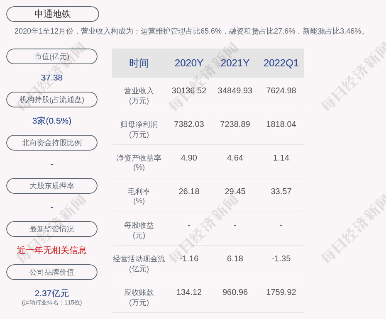Select the cash flow value -1.16
Viewport: 386px width, 319px height.
[x=189, y=258]
